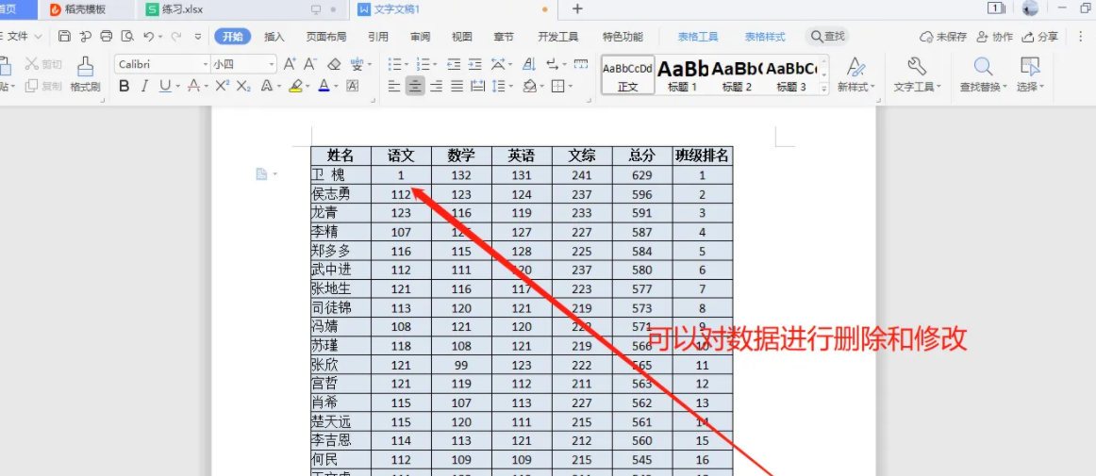The height and width of the screenshot is (476, 1096).
Task: Toggle Underline formatting
Action: click(165, 86)
